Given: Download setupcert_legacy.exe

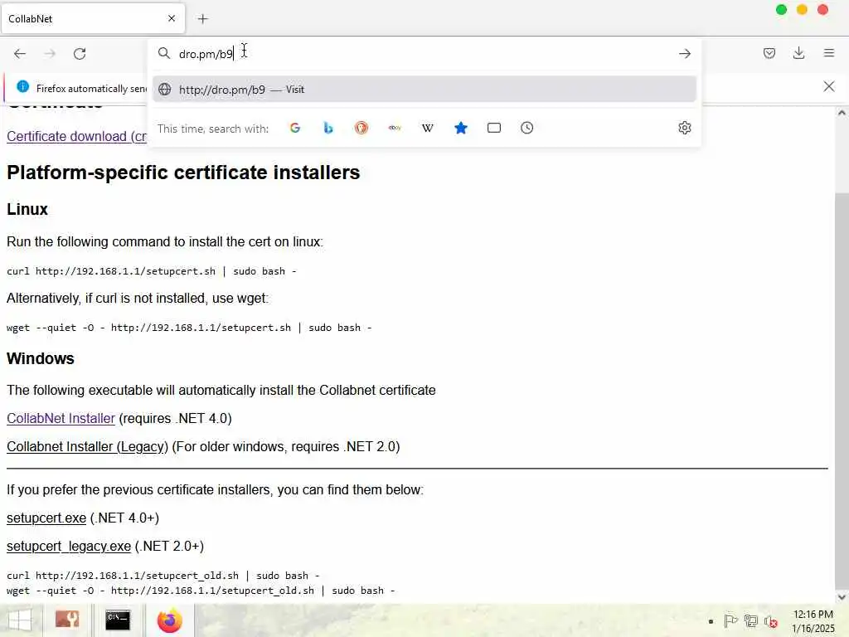Looking at the screenshot, I should pyautogui.click(x=69, y=546).
